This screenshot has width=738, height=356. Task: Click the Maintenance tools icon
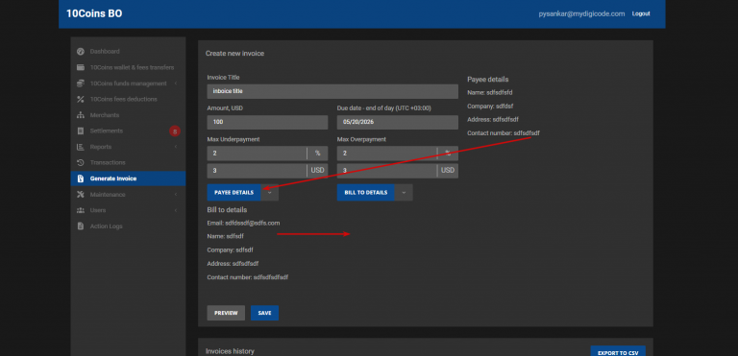[x=81, y=194]
